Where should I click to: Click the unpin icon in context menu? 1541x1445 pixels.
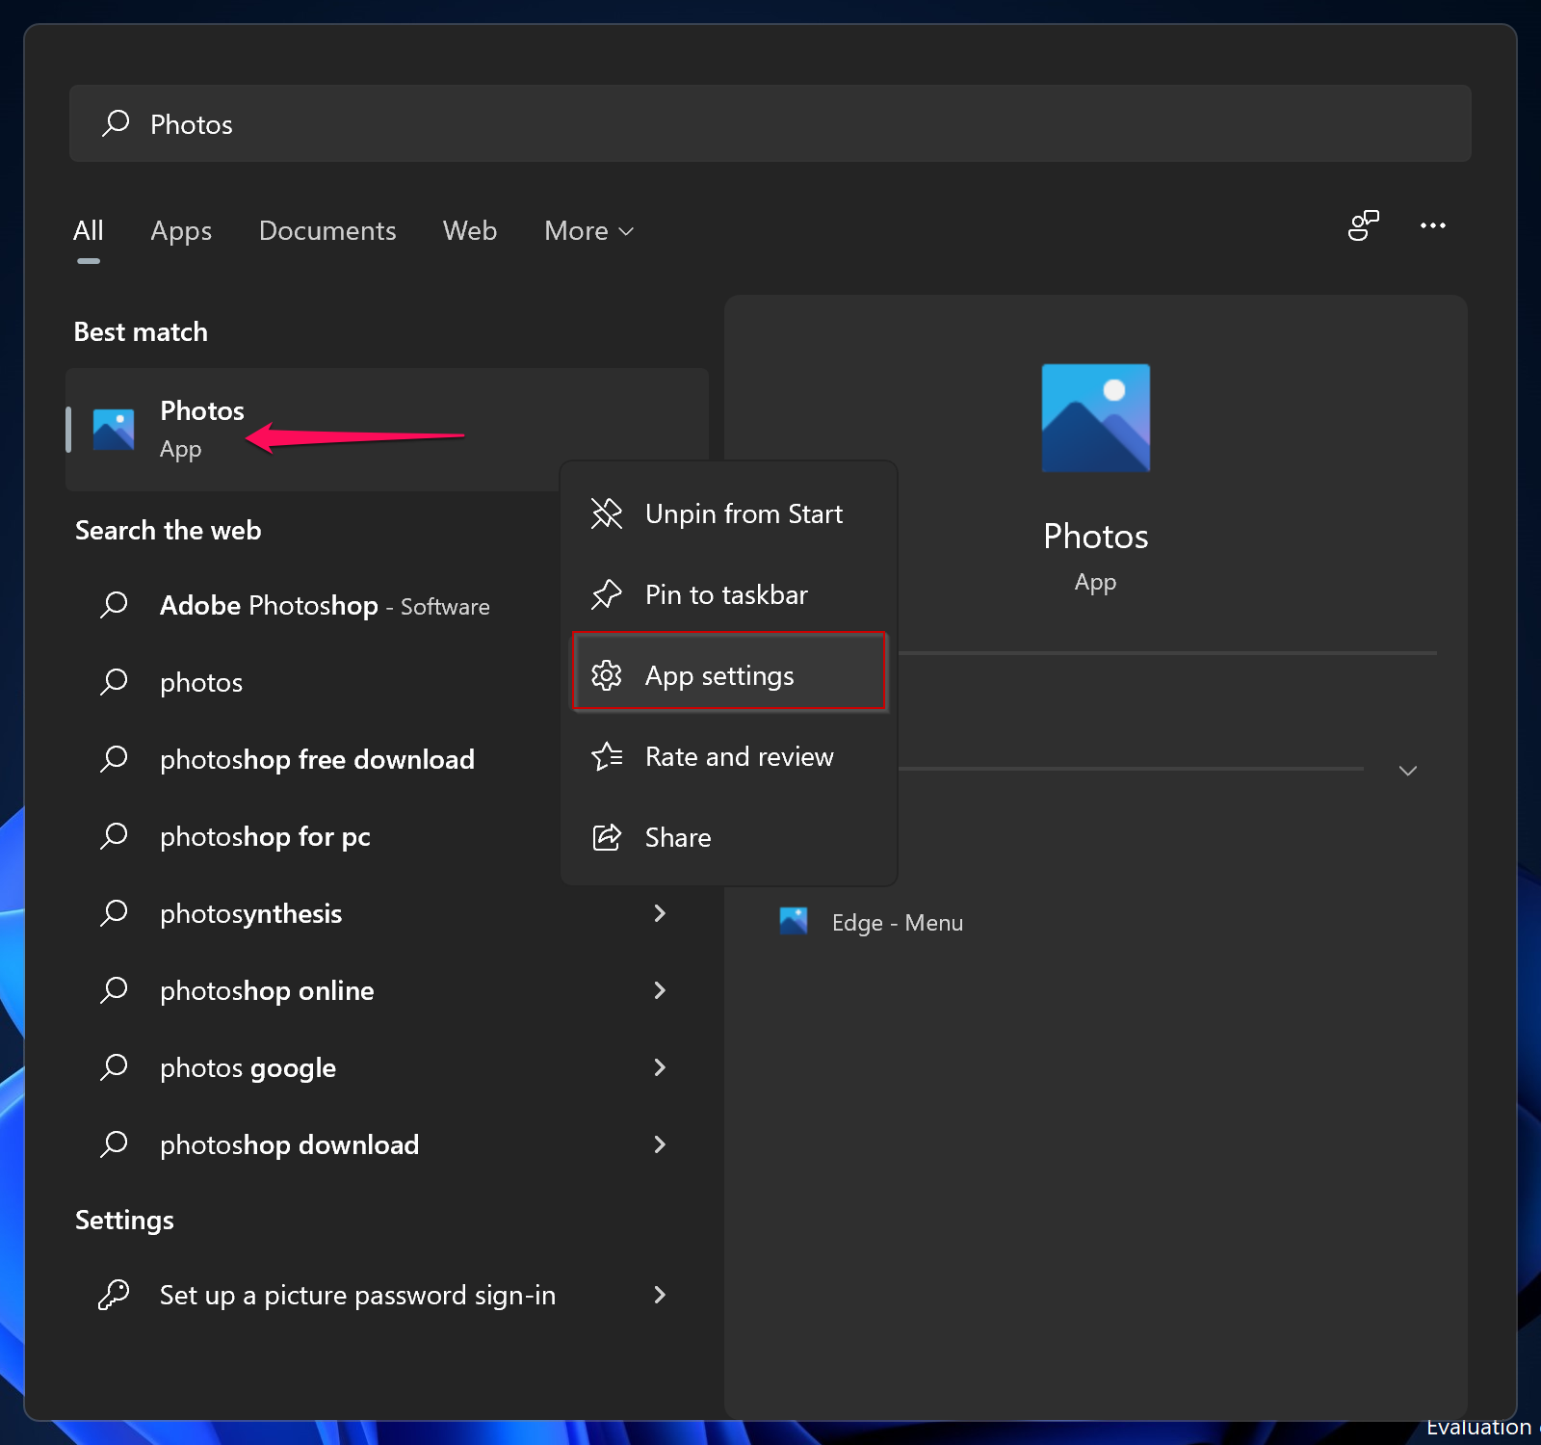click(607, 513)
